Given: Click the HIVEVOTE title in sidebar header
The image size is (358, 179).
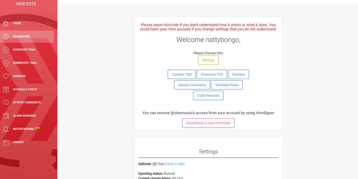Looking at the screenshot, I should point(26,4).
